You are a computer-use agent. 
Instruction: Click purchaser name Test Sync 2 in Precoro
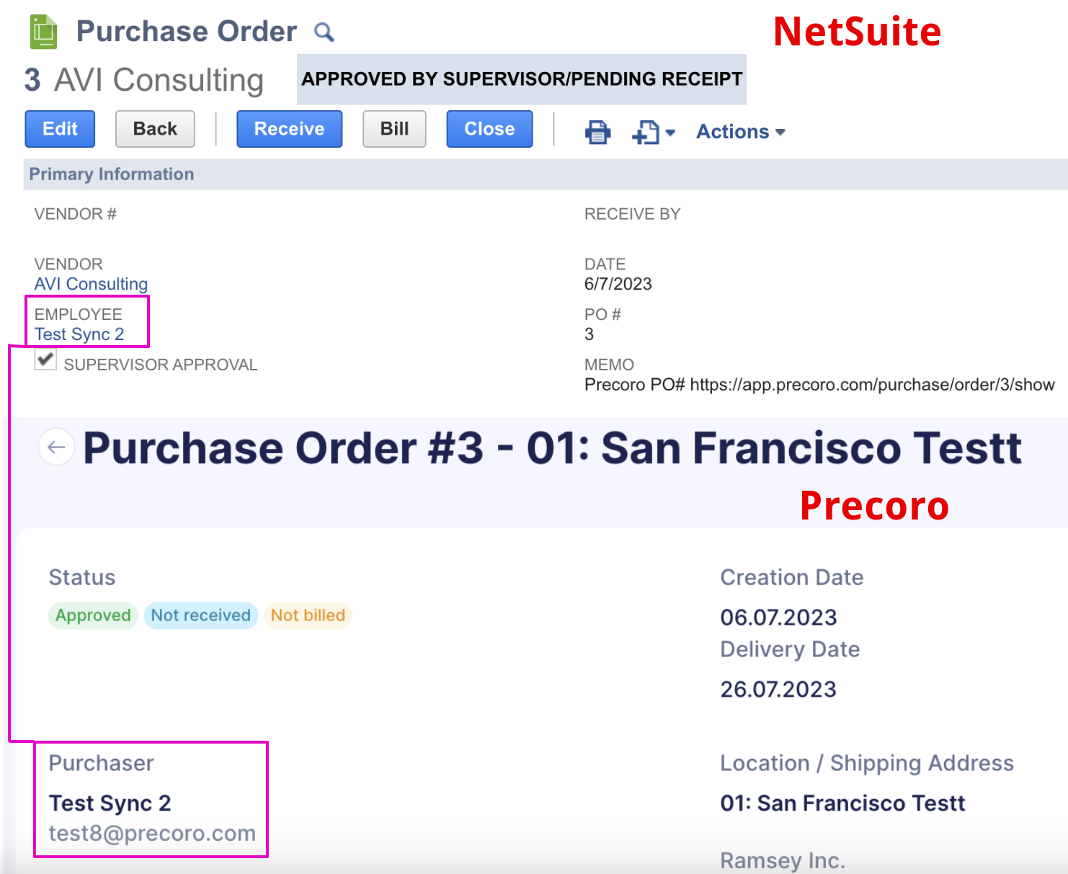point(110,803)
